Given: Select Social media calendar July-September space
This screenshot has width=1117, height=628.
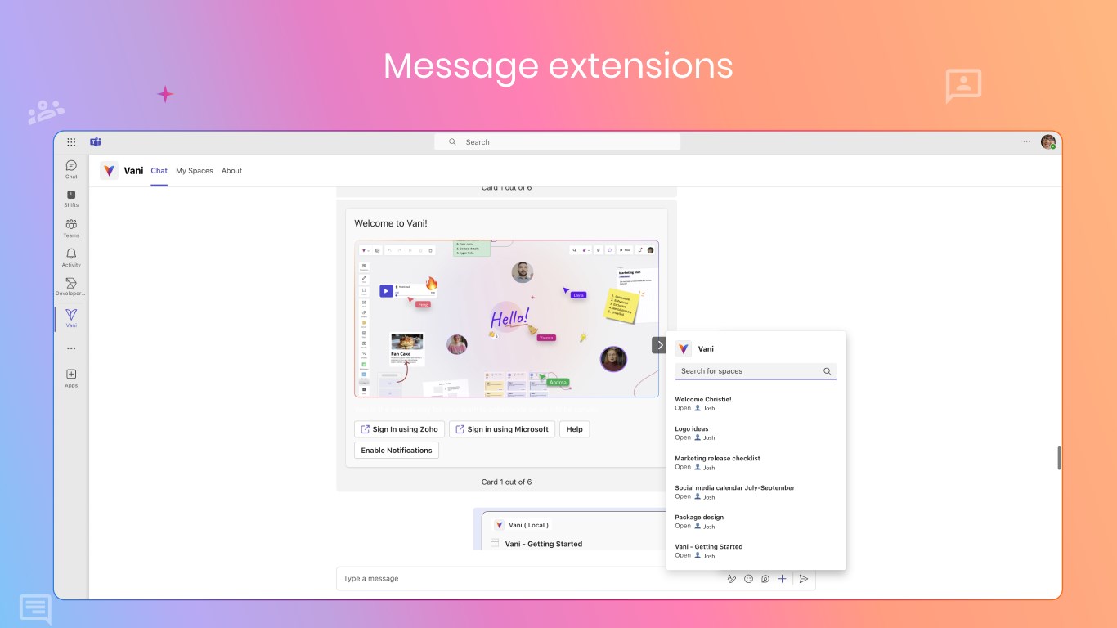Looking at the screenshot, I should coord(756,492).
